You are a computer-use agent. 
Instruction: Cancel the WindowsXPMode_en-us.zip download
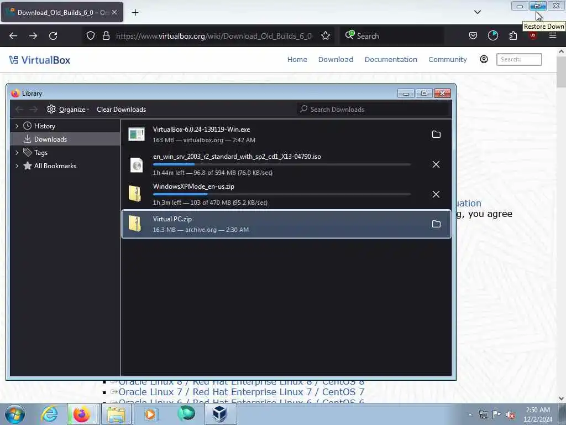(x=436, y=194)
